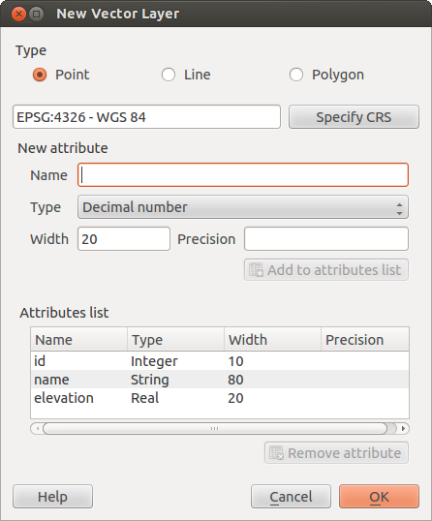Close the New Vector Layer dialog
The width and height of the screenshot is (432, 521).
point(18,15)
